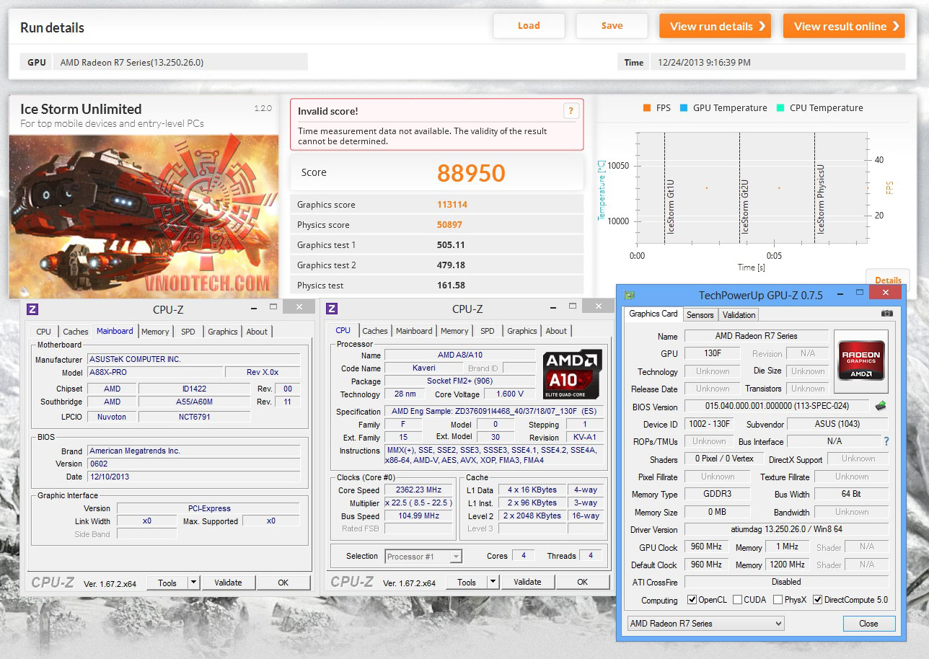This screenshot has width=929, height=659.
Task: Click the help question mark in Invalid score box
Action: coord(571,110)
